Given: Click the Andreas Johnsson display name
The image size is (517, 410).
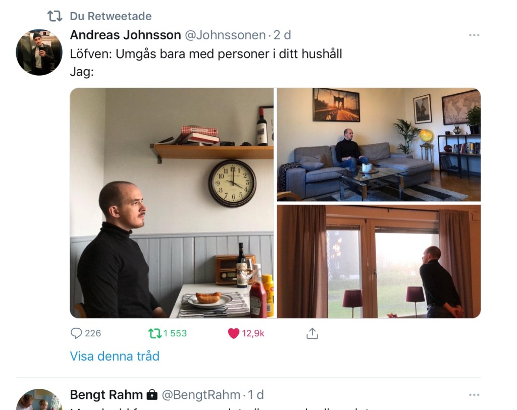Looking at the screenshot, I should (125, 35).
